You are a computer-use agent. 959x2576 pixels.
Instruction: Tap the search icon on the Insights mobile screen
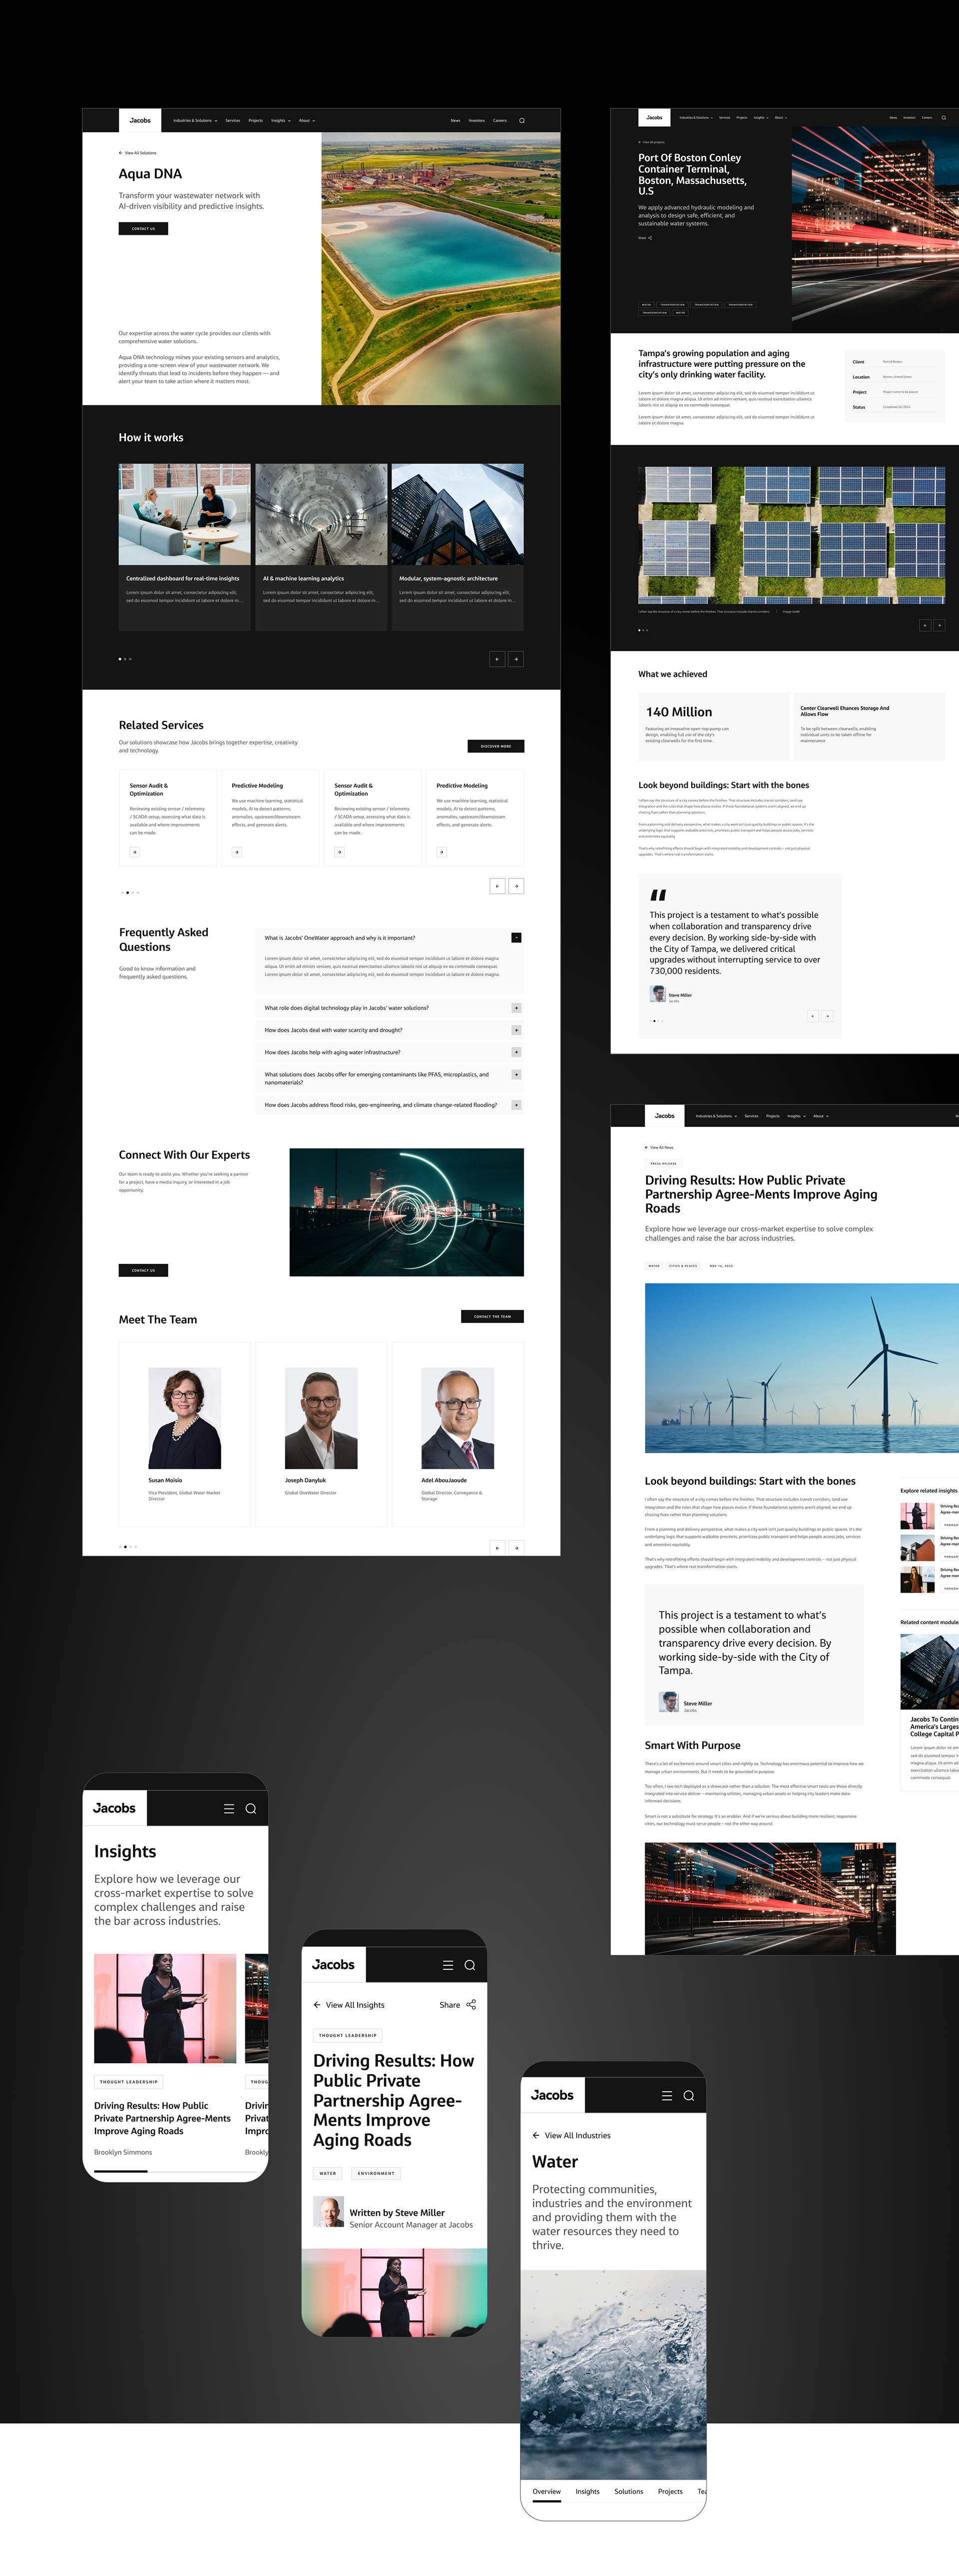point(251,1808)
